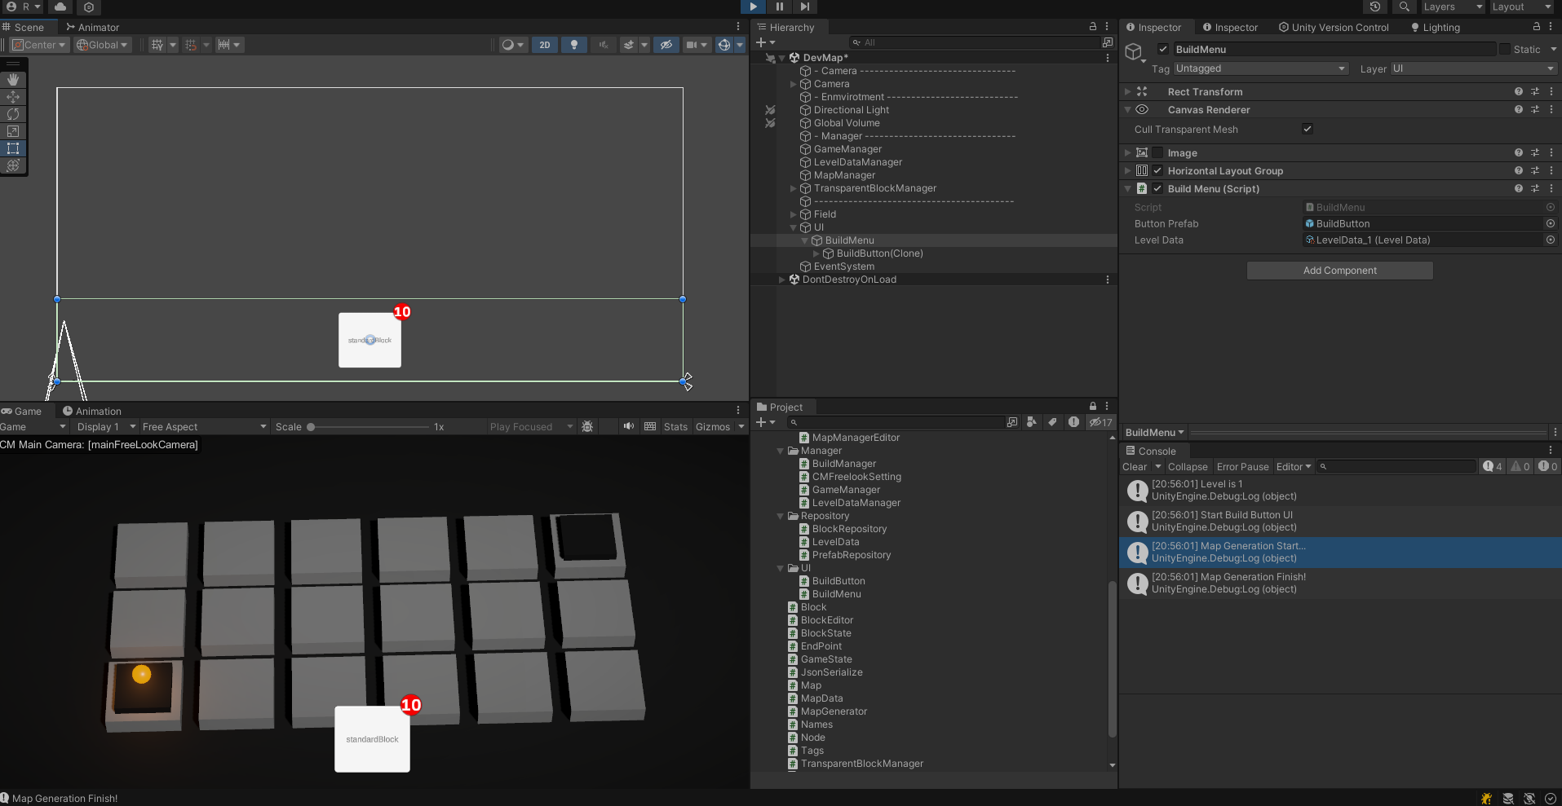Click the Play button to toggle play mode
The image size is (1562, 806).
753,7
